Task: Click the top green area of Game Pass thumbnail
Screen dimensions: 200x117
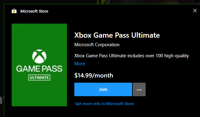Action: tap(39, 36)
